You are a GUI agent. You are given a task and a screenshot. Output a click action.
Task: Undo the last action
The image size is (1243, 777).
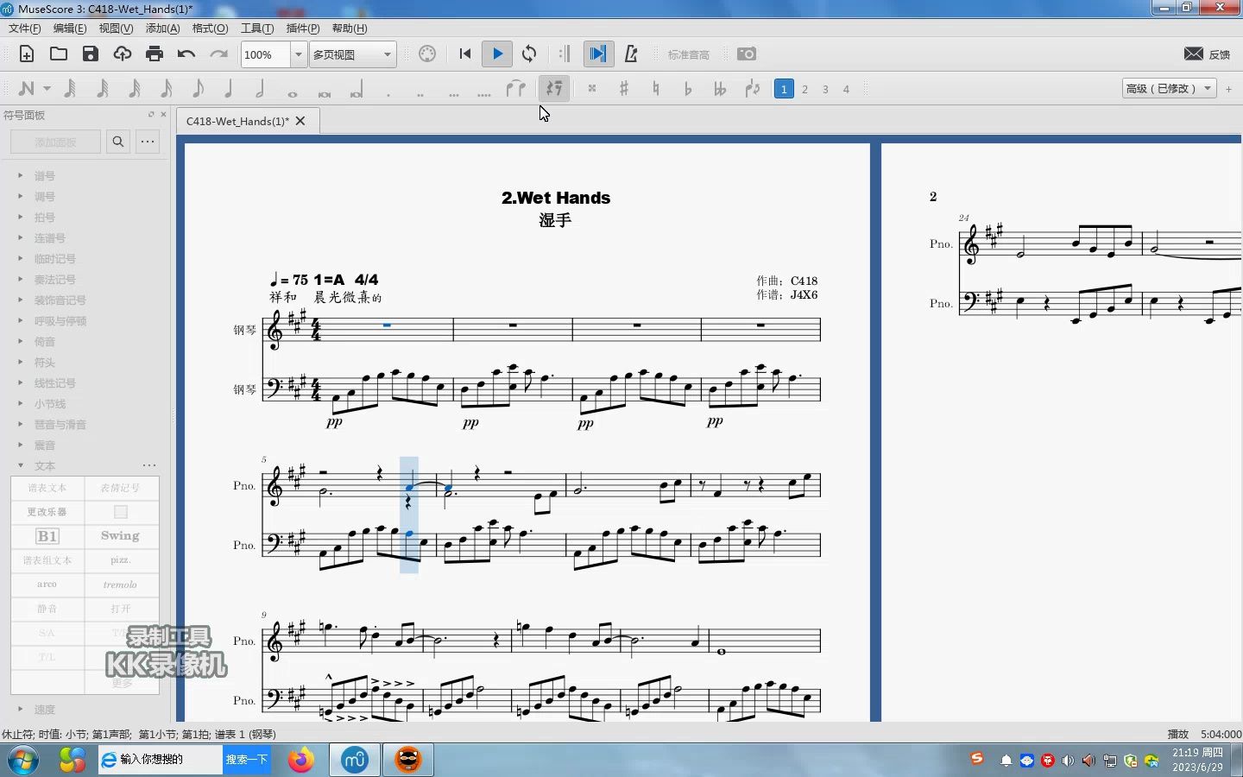(x=186, y=54)
